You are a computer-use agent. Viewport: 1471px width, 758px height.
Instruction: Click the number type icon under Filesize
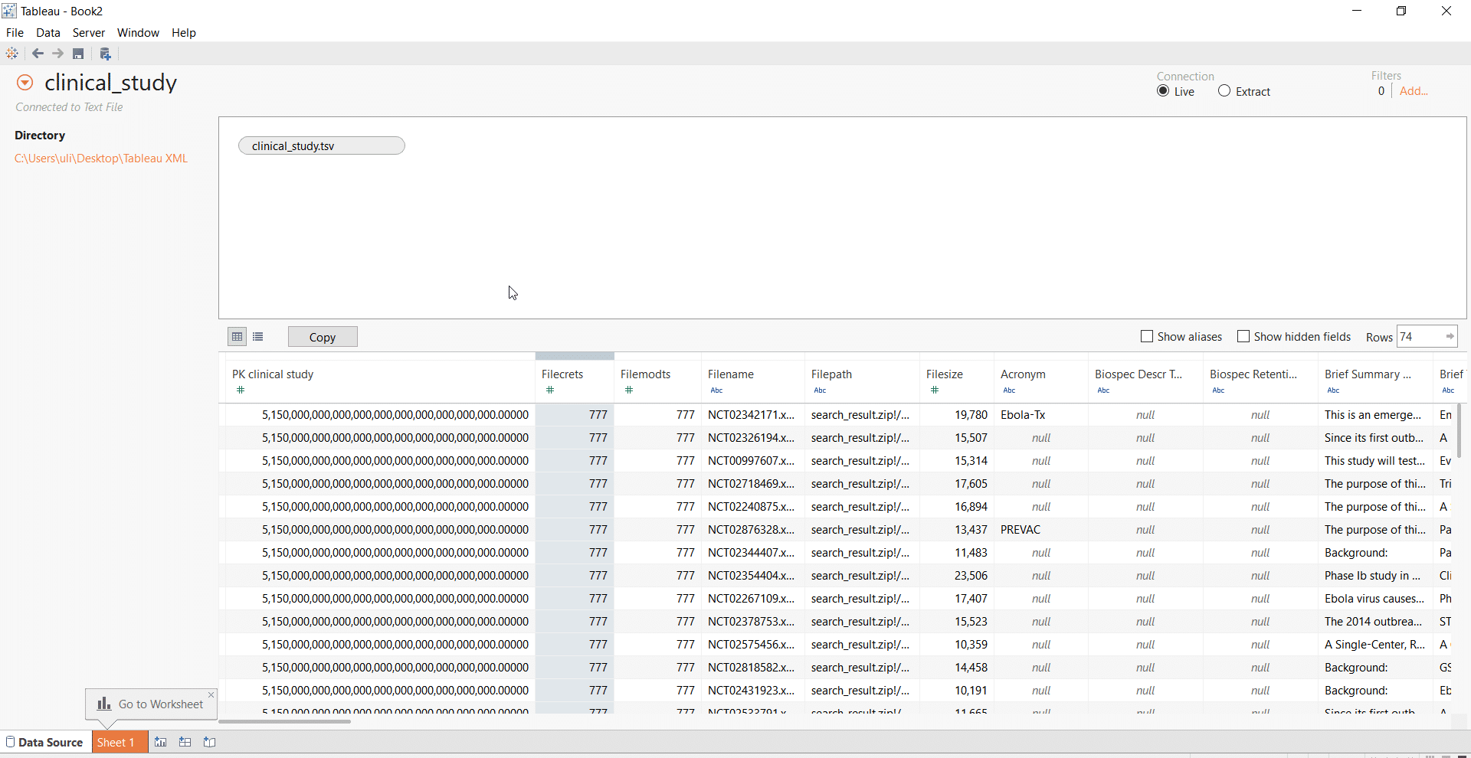935,390
